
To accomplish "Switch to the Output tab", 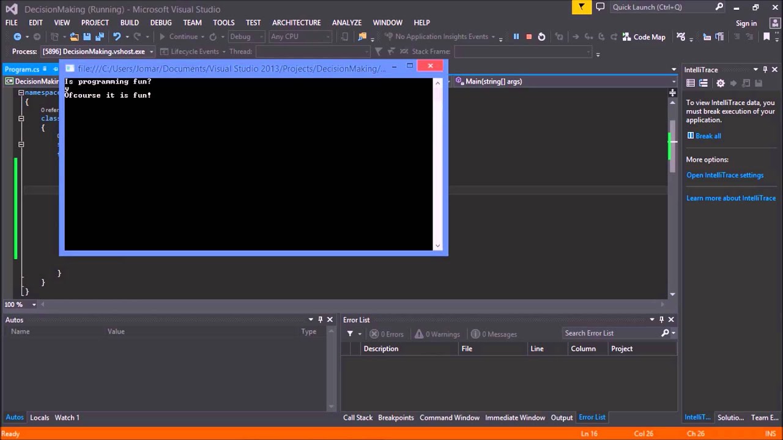I will point(562,417).
